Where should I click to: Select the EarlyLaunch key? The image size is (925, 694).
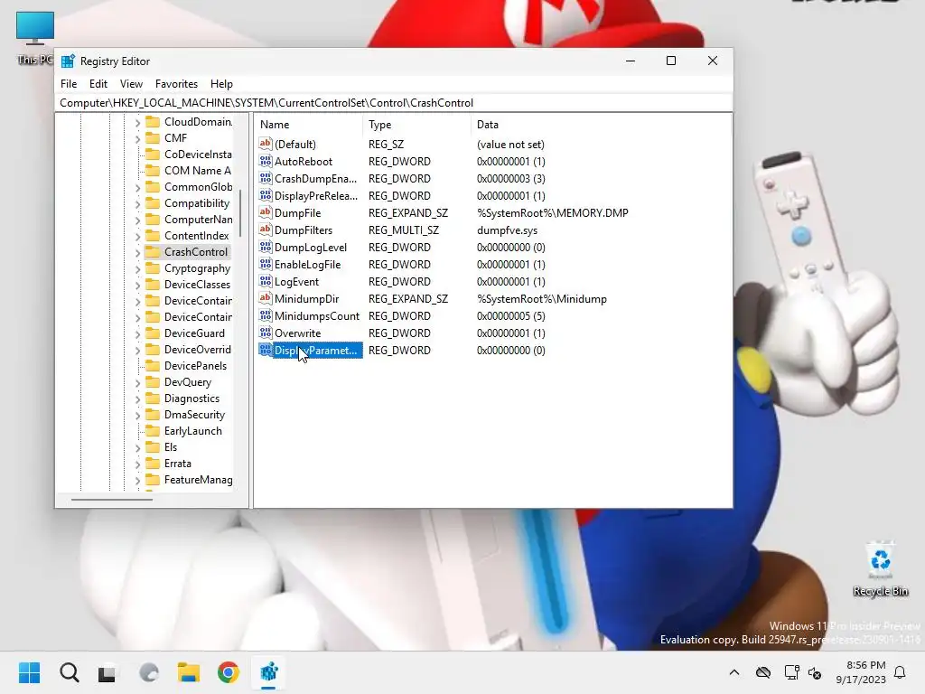tap(193, 431)
